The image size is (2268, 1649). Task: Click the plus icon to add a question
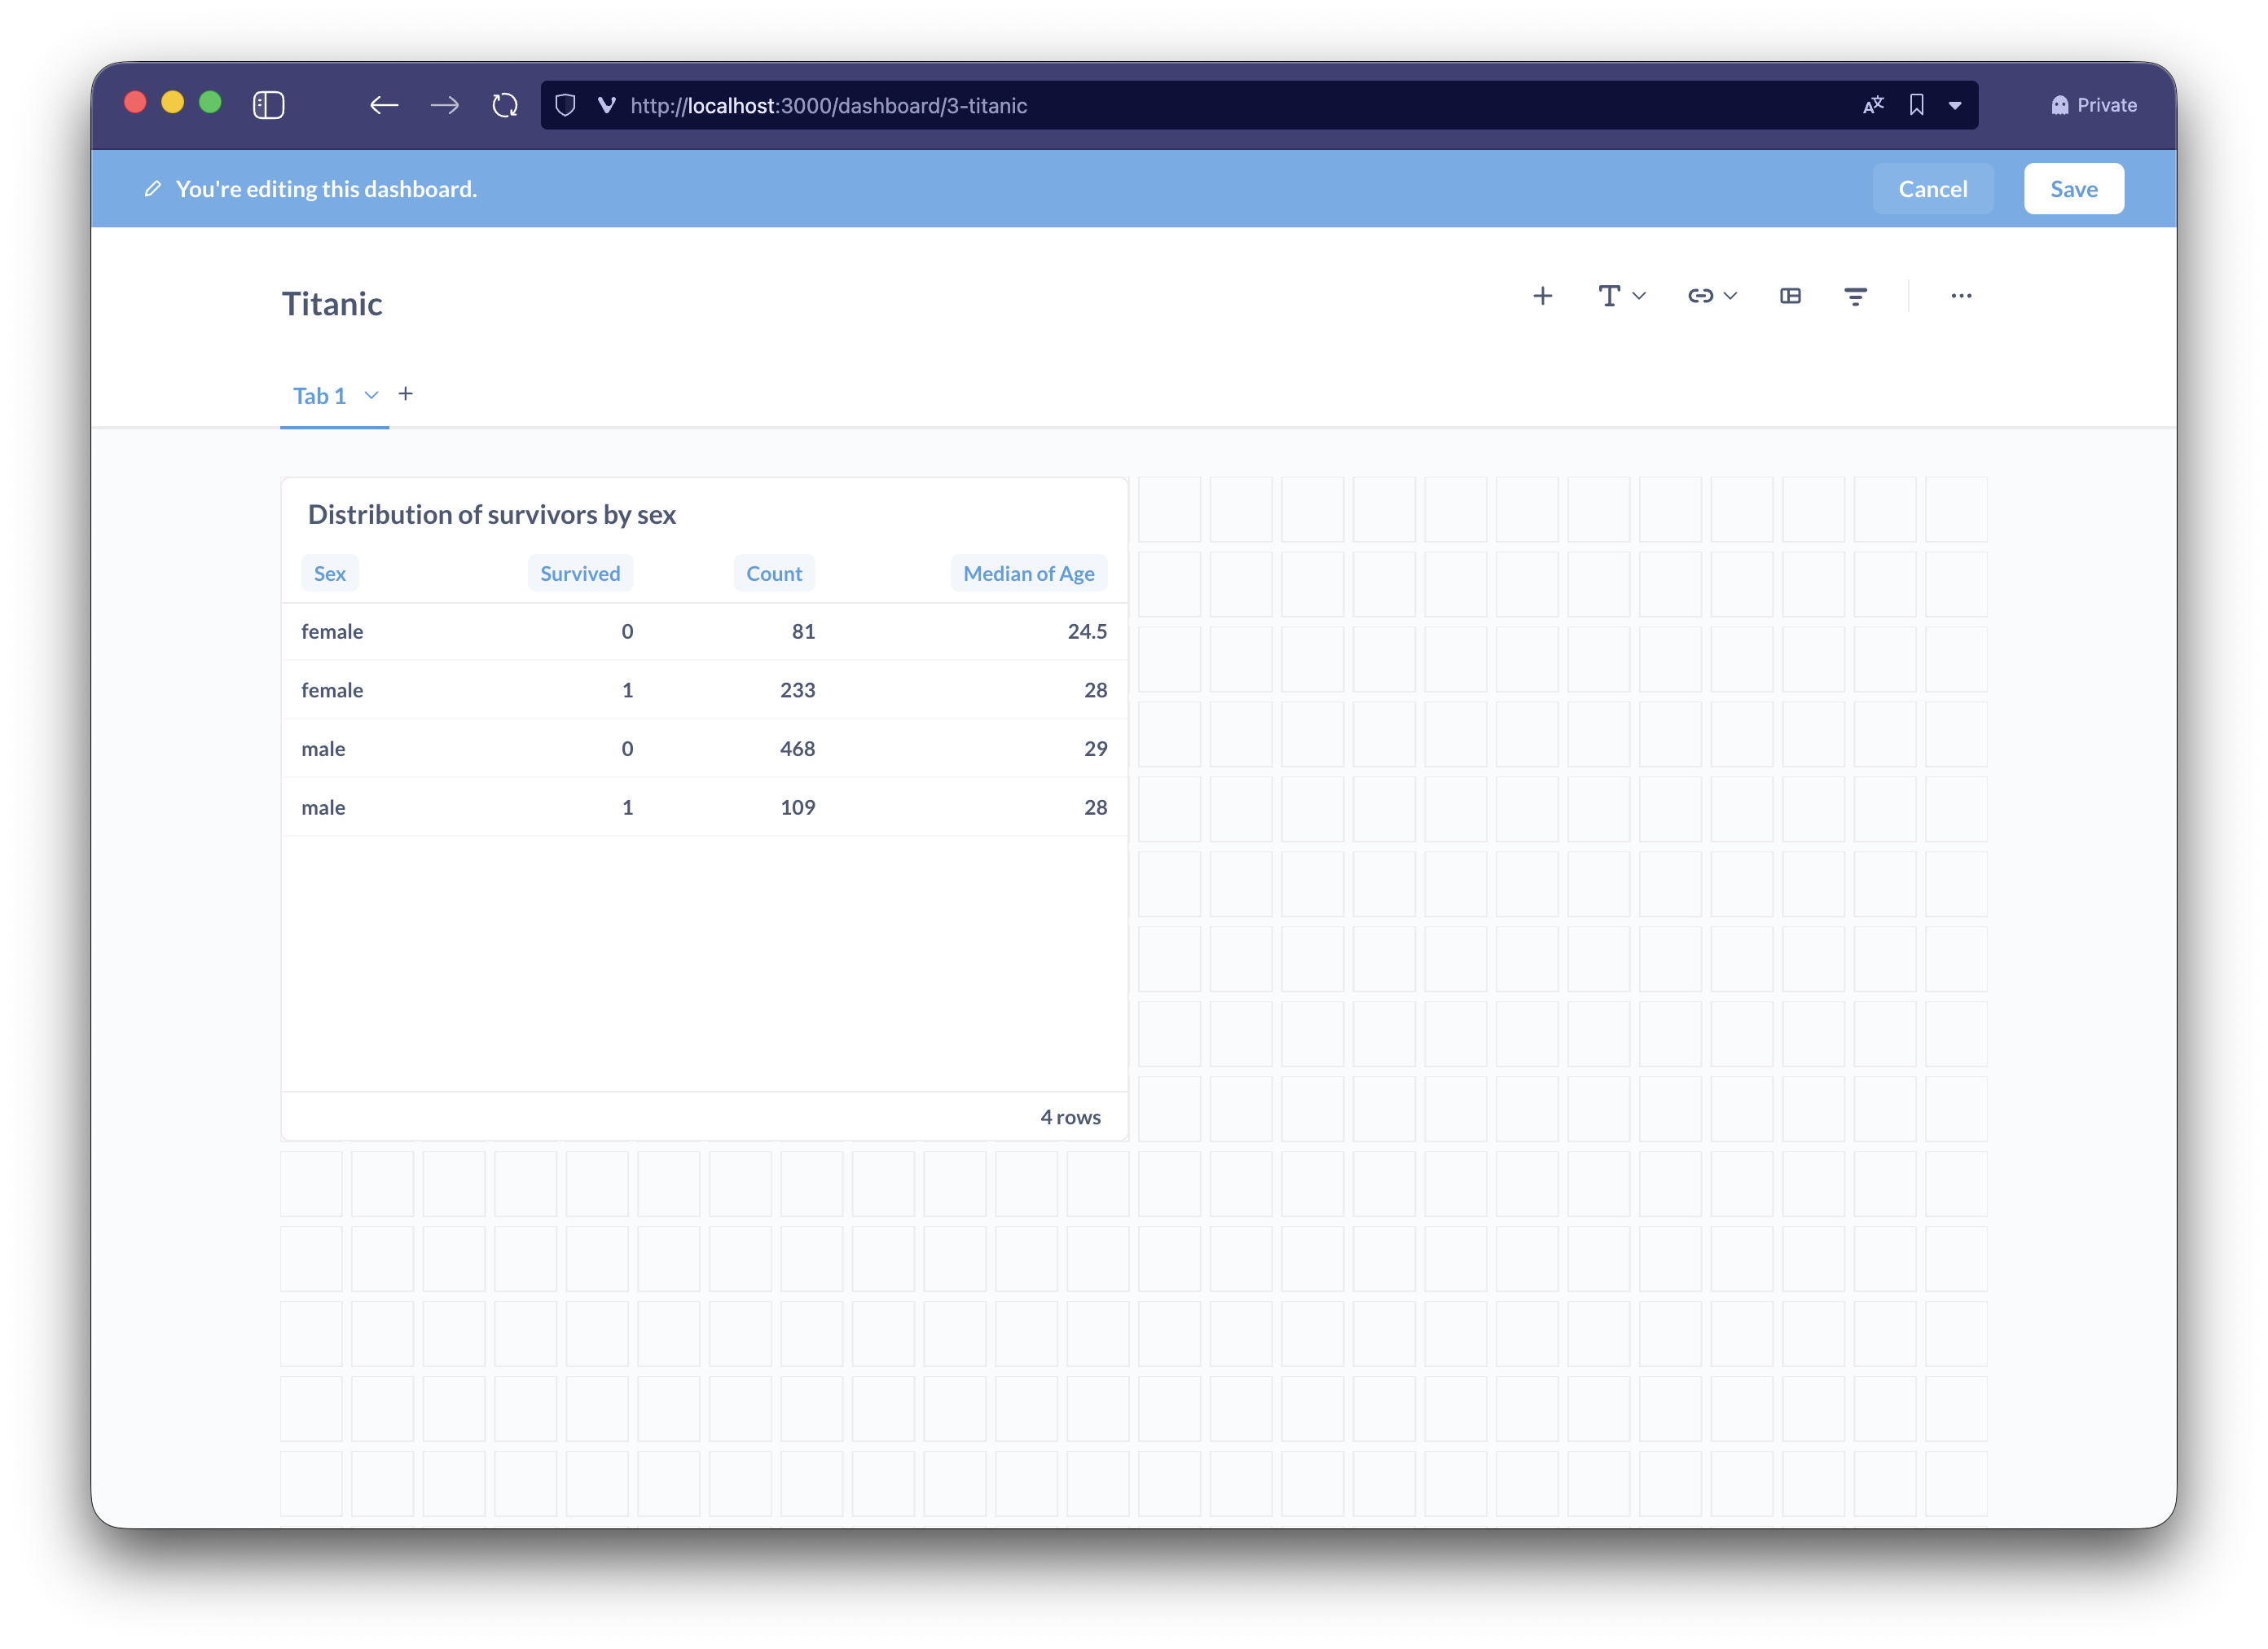pyautogui.click(x=1542, y=296)
